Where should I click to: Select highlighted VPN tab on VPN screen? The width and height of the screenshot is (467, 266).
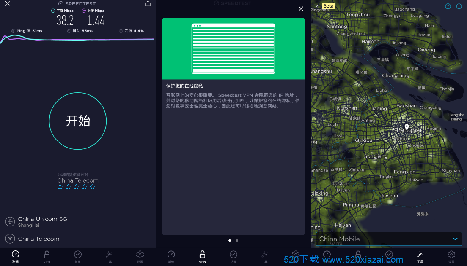(x=202, y=257)
